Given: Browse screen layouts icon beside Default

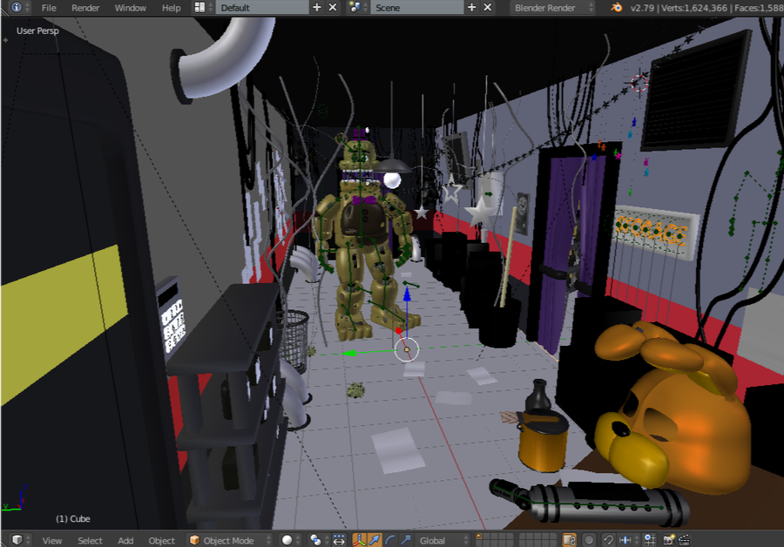Looking at the screenshot, I should click(203, 8).
